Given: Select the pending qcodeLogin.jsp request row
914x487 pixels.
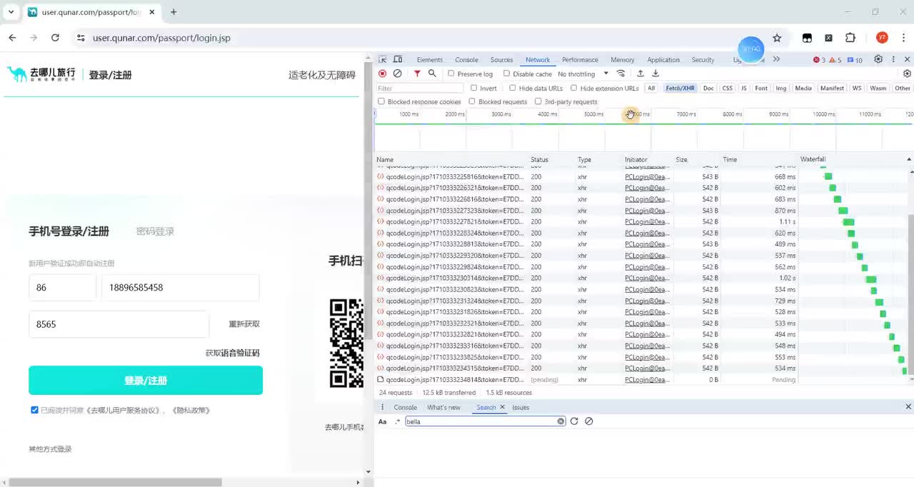Looking at the screenshot, I should (643, 379).
